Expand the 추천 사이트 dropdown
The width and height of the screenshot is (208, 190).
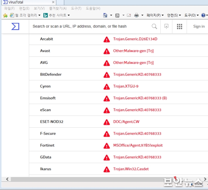click(69, 15)
